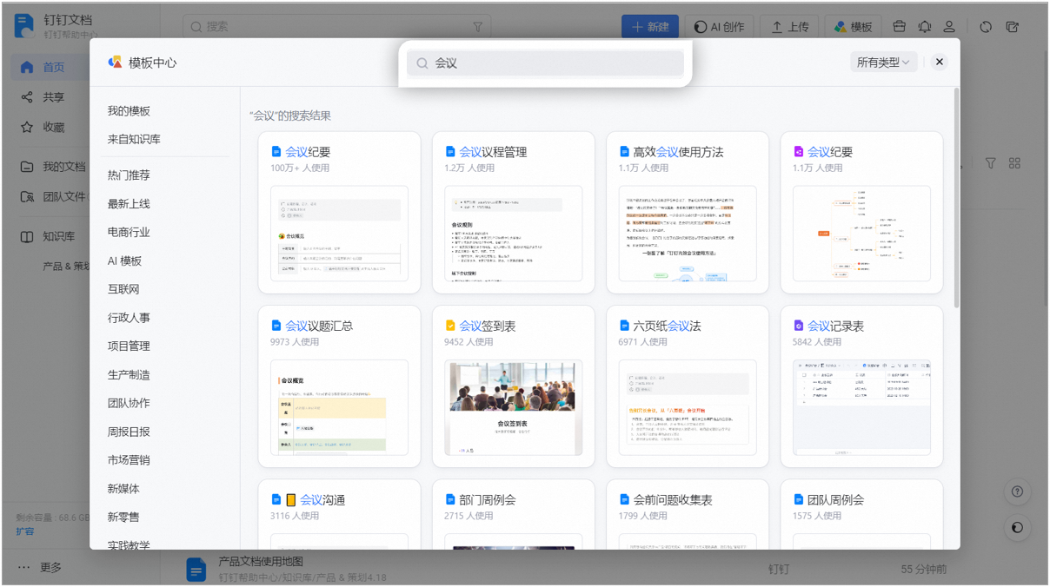
Task: Open the Shared (共享) sidebar item
Action: tap(50, 97)
